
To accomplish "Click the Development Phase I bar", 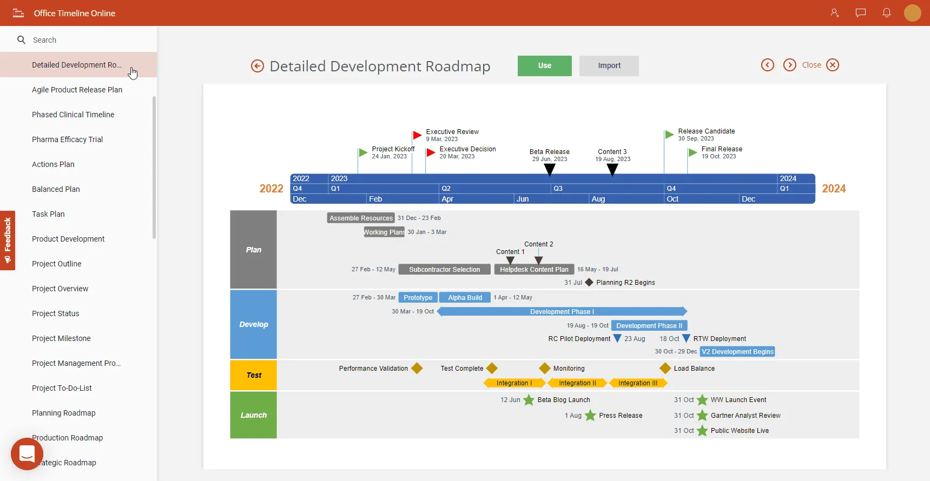I will [562, 312].
